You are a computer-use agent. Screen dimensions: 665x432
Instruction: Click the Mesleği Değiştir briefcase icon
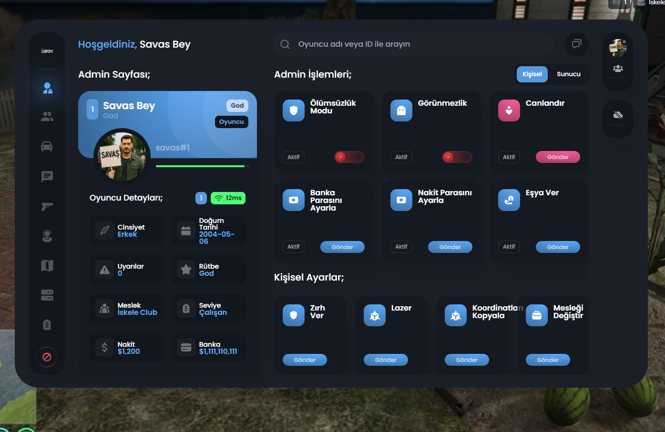tap(537, 315)
